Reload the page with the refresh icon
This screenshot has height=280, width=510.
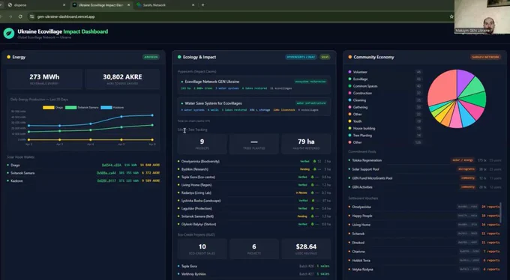20,16
